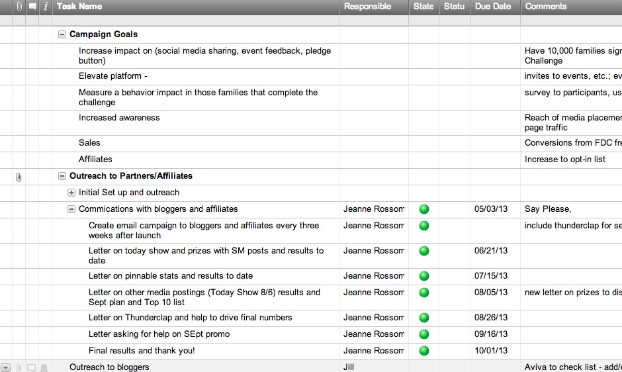Click reminder bell icon on Outreach to bloggers row
Screen dimensions: 622x372
pyautogui.click(x=44, y=368)
